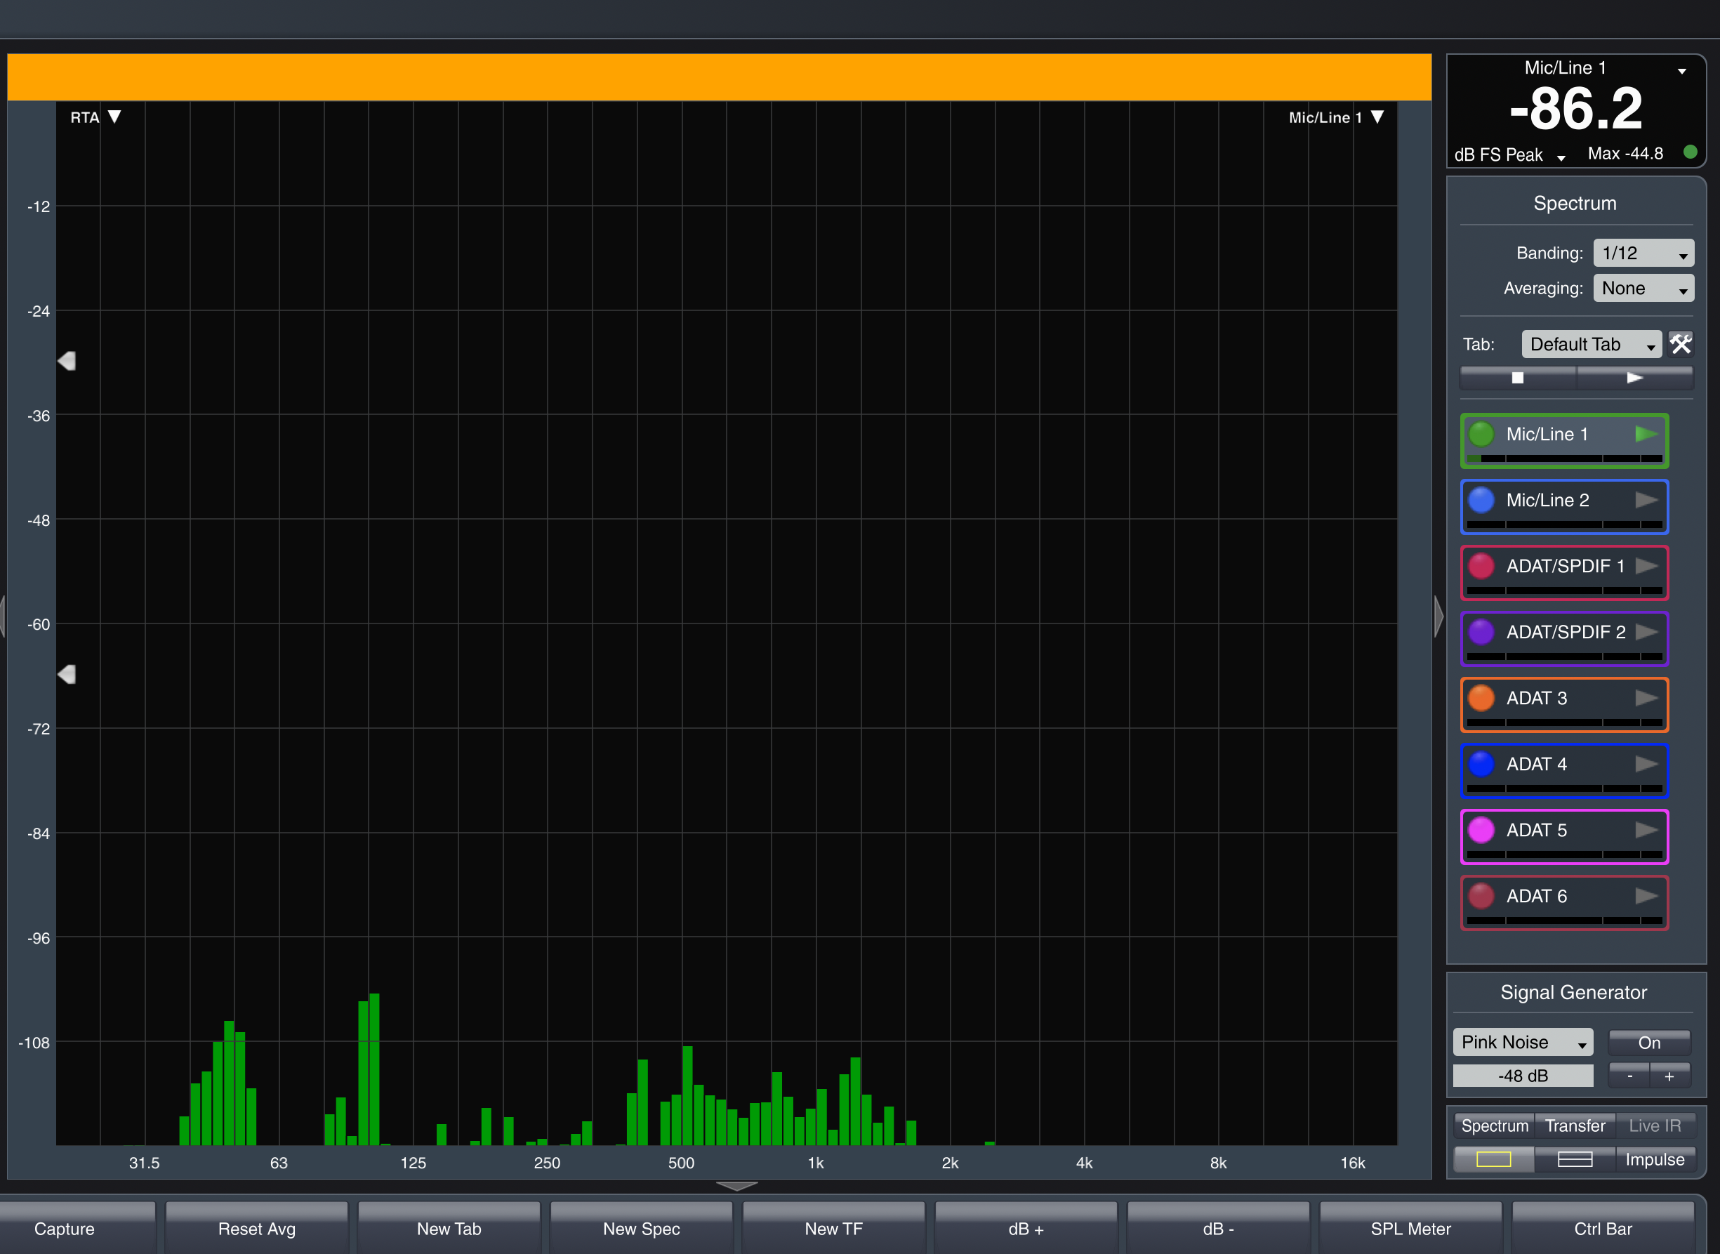Toggle ADAT/SPDIF 1 measurement play arrow

(1646, 565)
